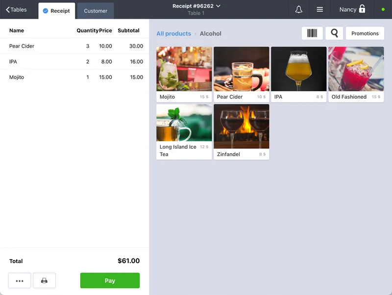
Task: Select the Receipt tab
Action: click(56, 11)
